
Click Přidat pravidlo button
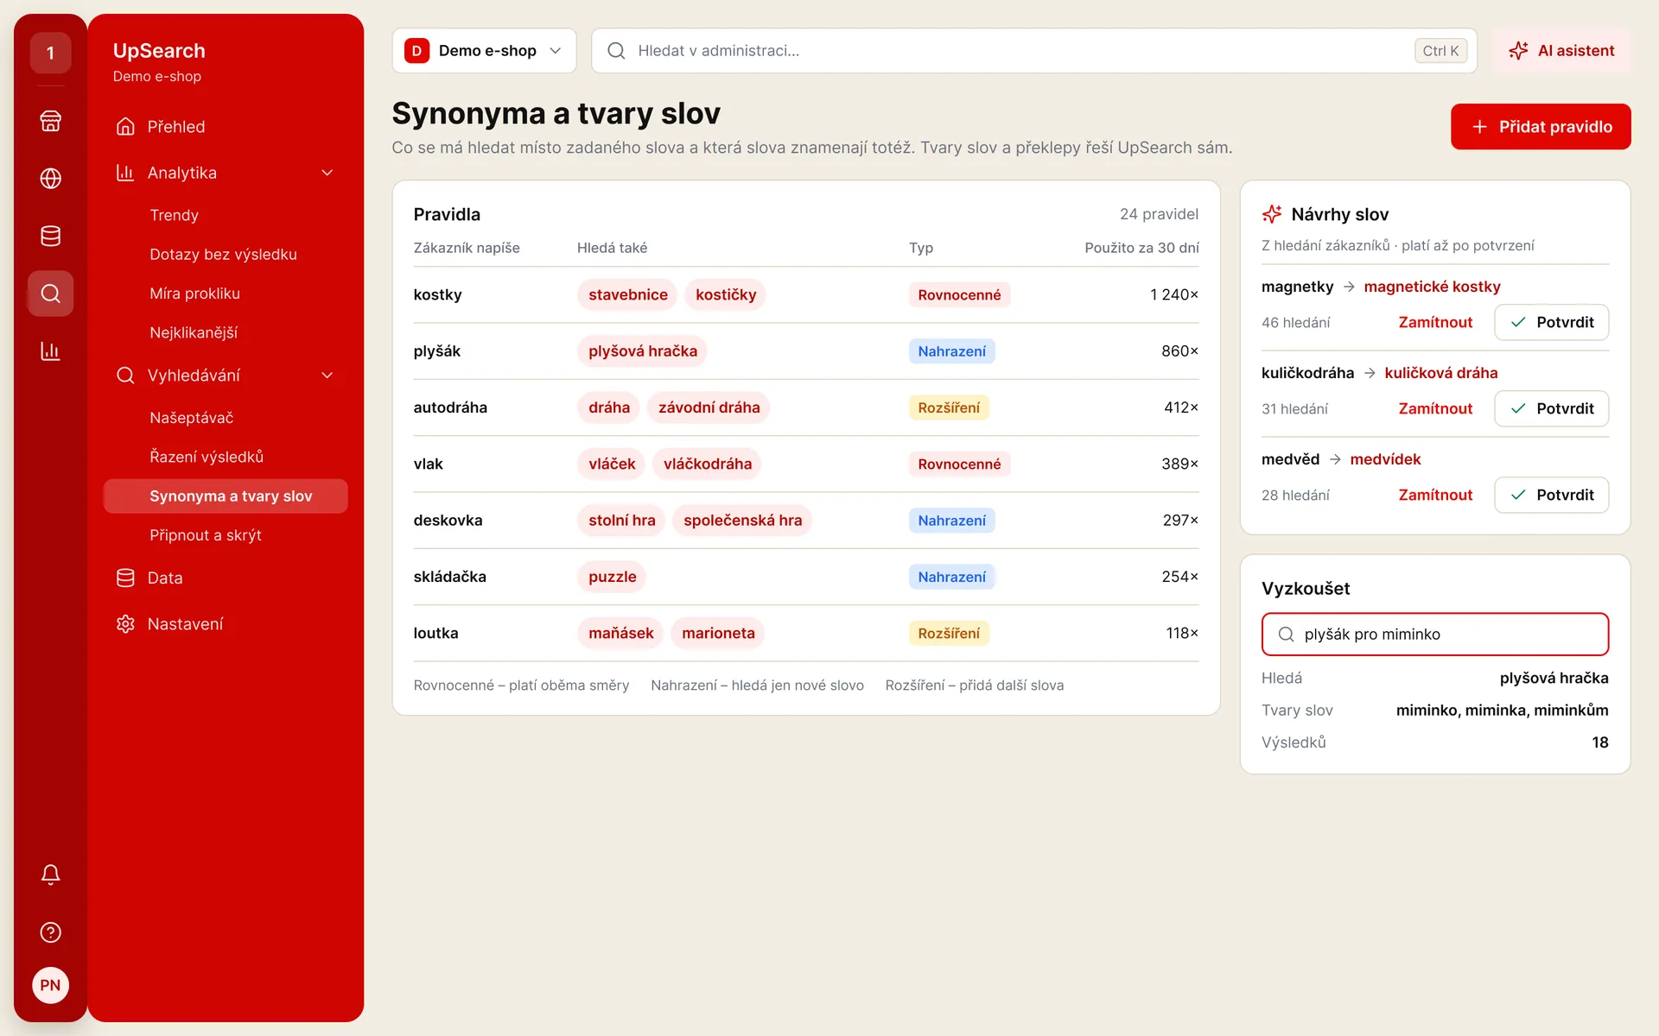(1541, 127)
